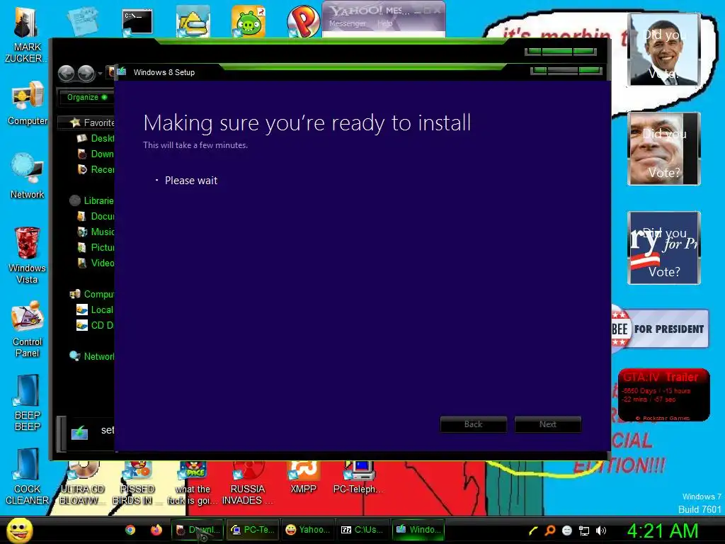Open Help menu in Yahoo Messenger
The image size is (725, 544).
tap(384, 23)
